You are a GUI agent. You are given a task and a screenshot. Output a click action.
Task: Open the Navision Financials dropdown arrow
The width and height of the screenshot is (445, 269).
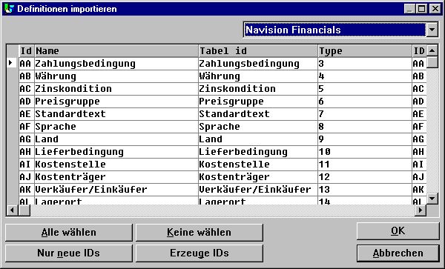[x=432, y=30]
